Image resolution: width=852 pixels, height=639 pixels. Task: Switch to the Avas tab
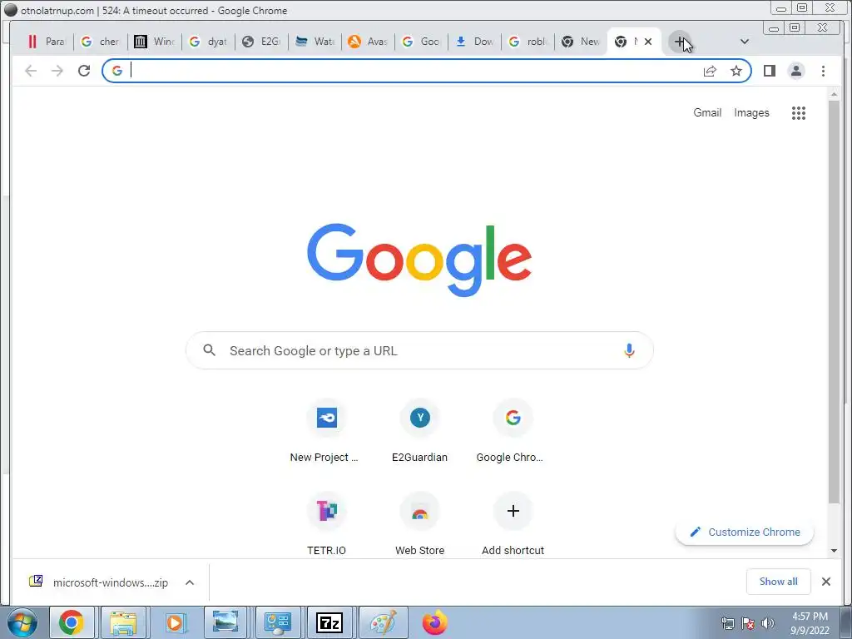click(x=368, y=42)
